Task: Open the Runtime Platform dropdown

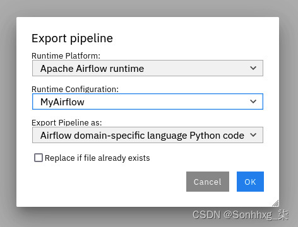Action: (148, 68)
